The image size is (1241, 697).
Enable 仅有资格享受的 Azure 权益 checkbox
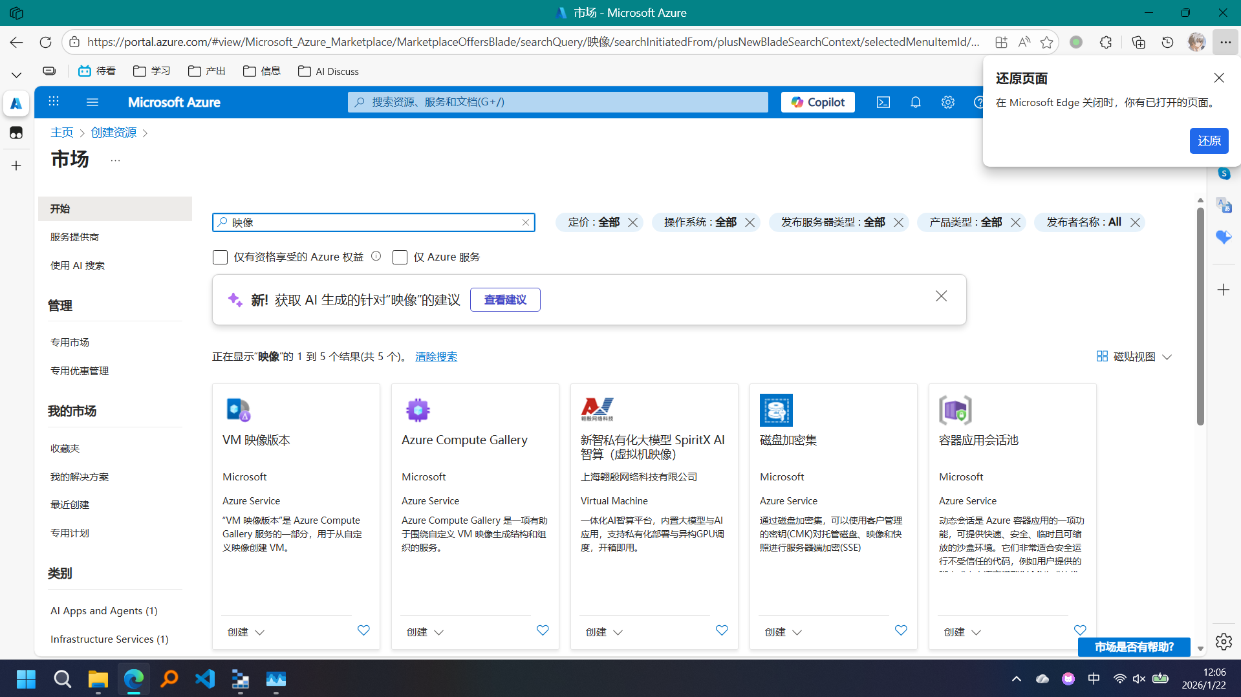[220, 257]
